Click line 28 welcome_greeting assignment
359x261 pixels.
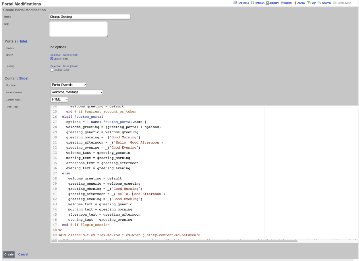(x=113, y=127)
